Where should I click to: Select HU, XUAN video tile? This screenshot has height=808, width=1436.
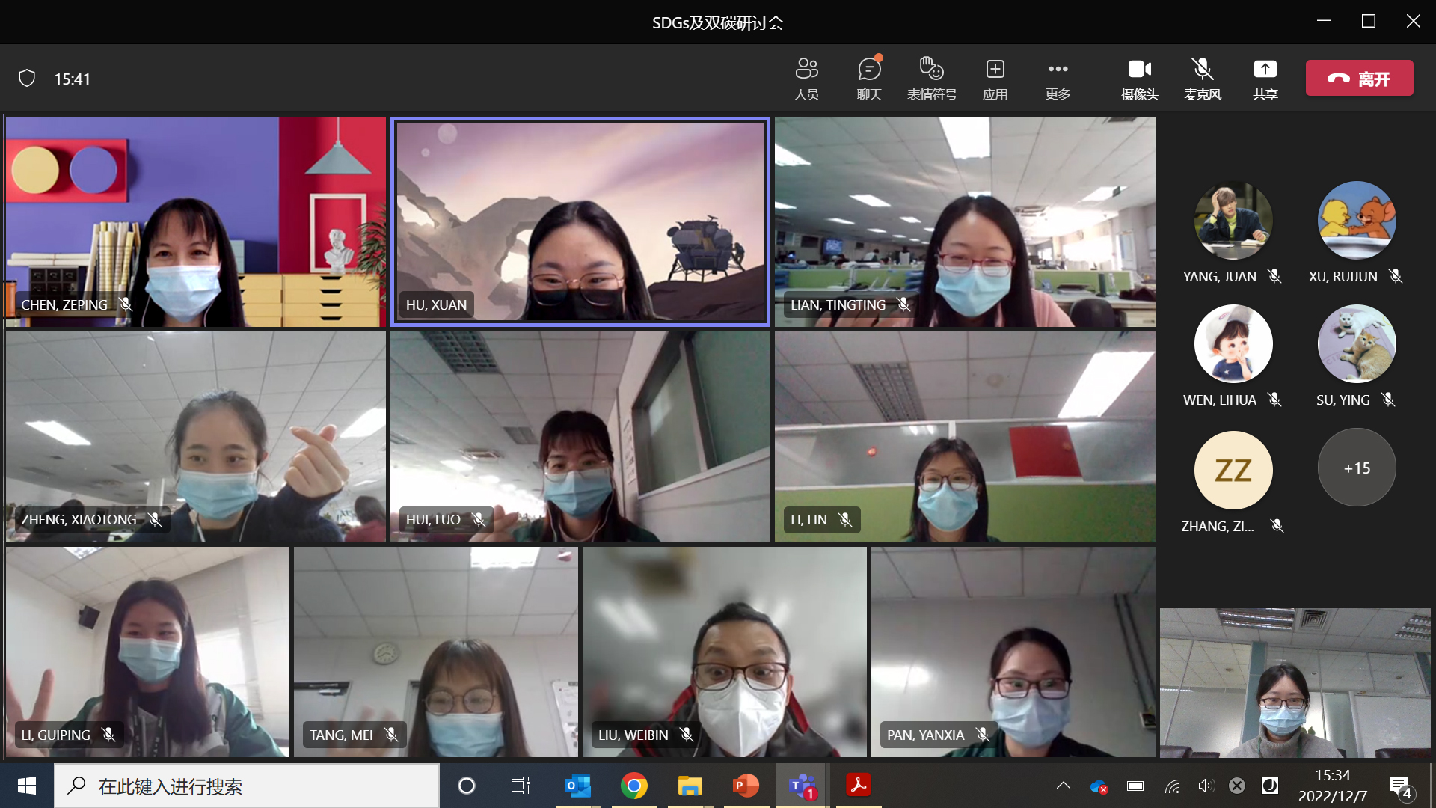(580, 221)
